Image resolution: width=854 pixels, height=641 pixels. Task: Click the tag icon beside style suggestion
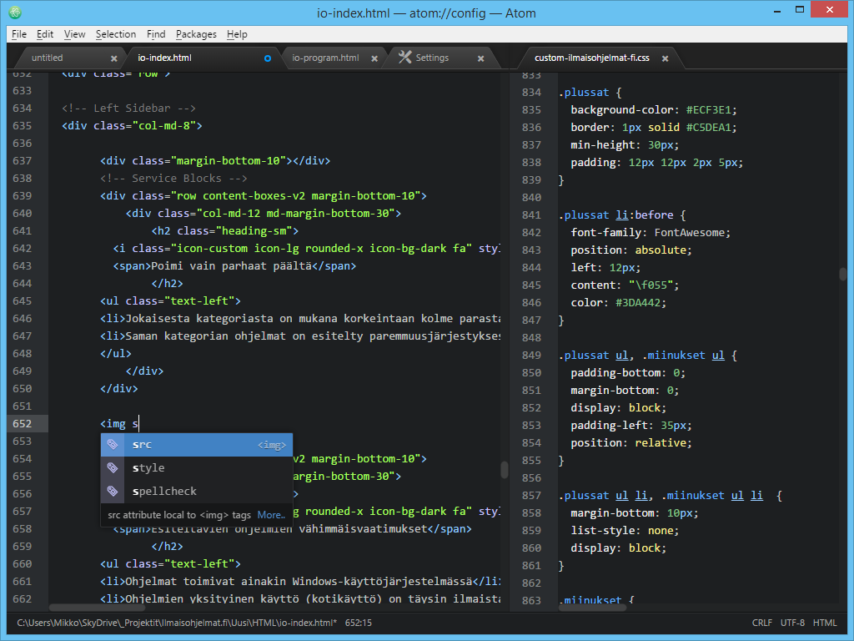113,467
